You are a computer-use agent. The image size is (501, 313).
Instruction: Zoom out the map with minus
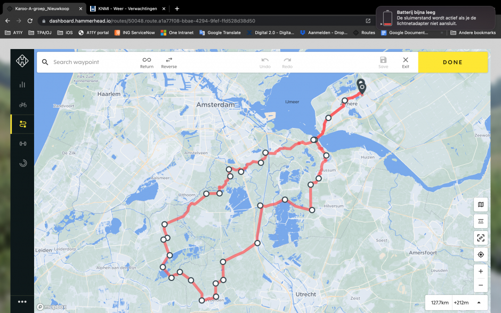tap(481, 285)
